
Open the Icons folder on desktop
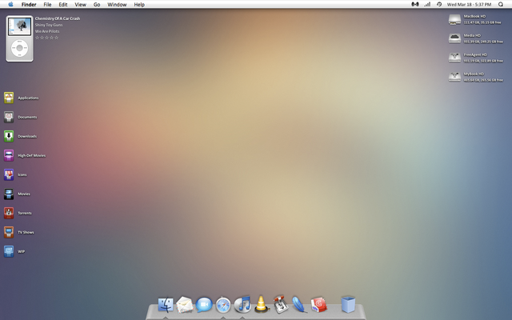tap(9, 174)
